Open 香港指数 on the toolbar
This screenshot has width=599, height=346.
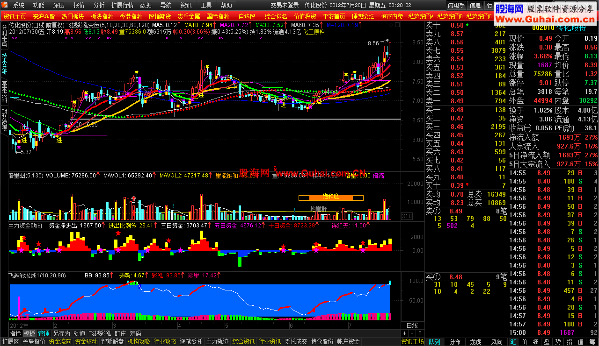131,16
